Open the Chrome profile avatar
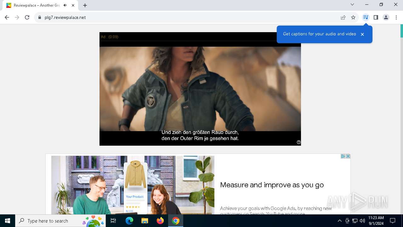This screenshot has height=227, width=403. [x=386, y=17]
